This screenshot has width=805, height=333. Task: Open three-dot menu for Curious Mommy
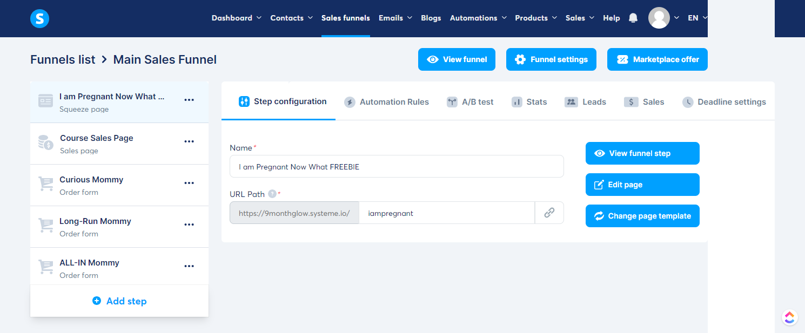189,183
